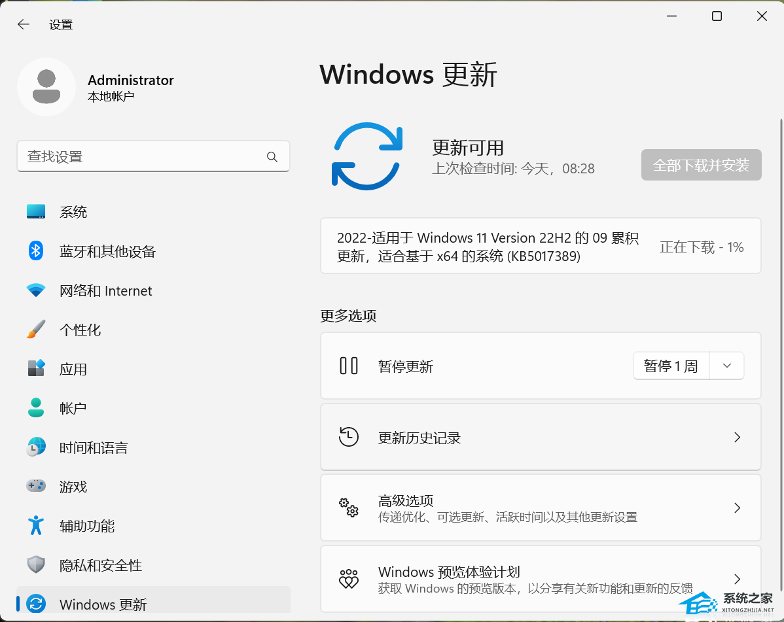Click the 查找设置 search field

tap(154, 156)
